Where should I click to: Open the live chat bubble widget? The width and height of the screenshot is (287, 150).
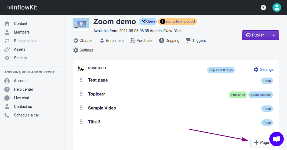click(276, 139)
